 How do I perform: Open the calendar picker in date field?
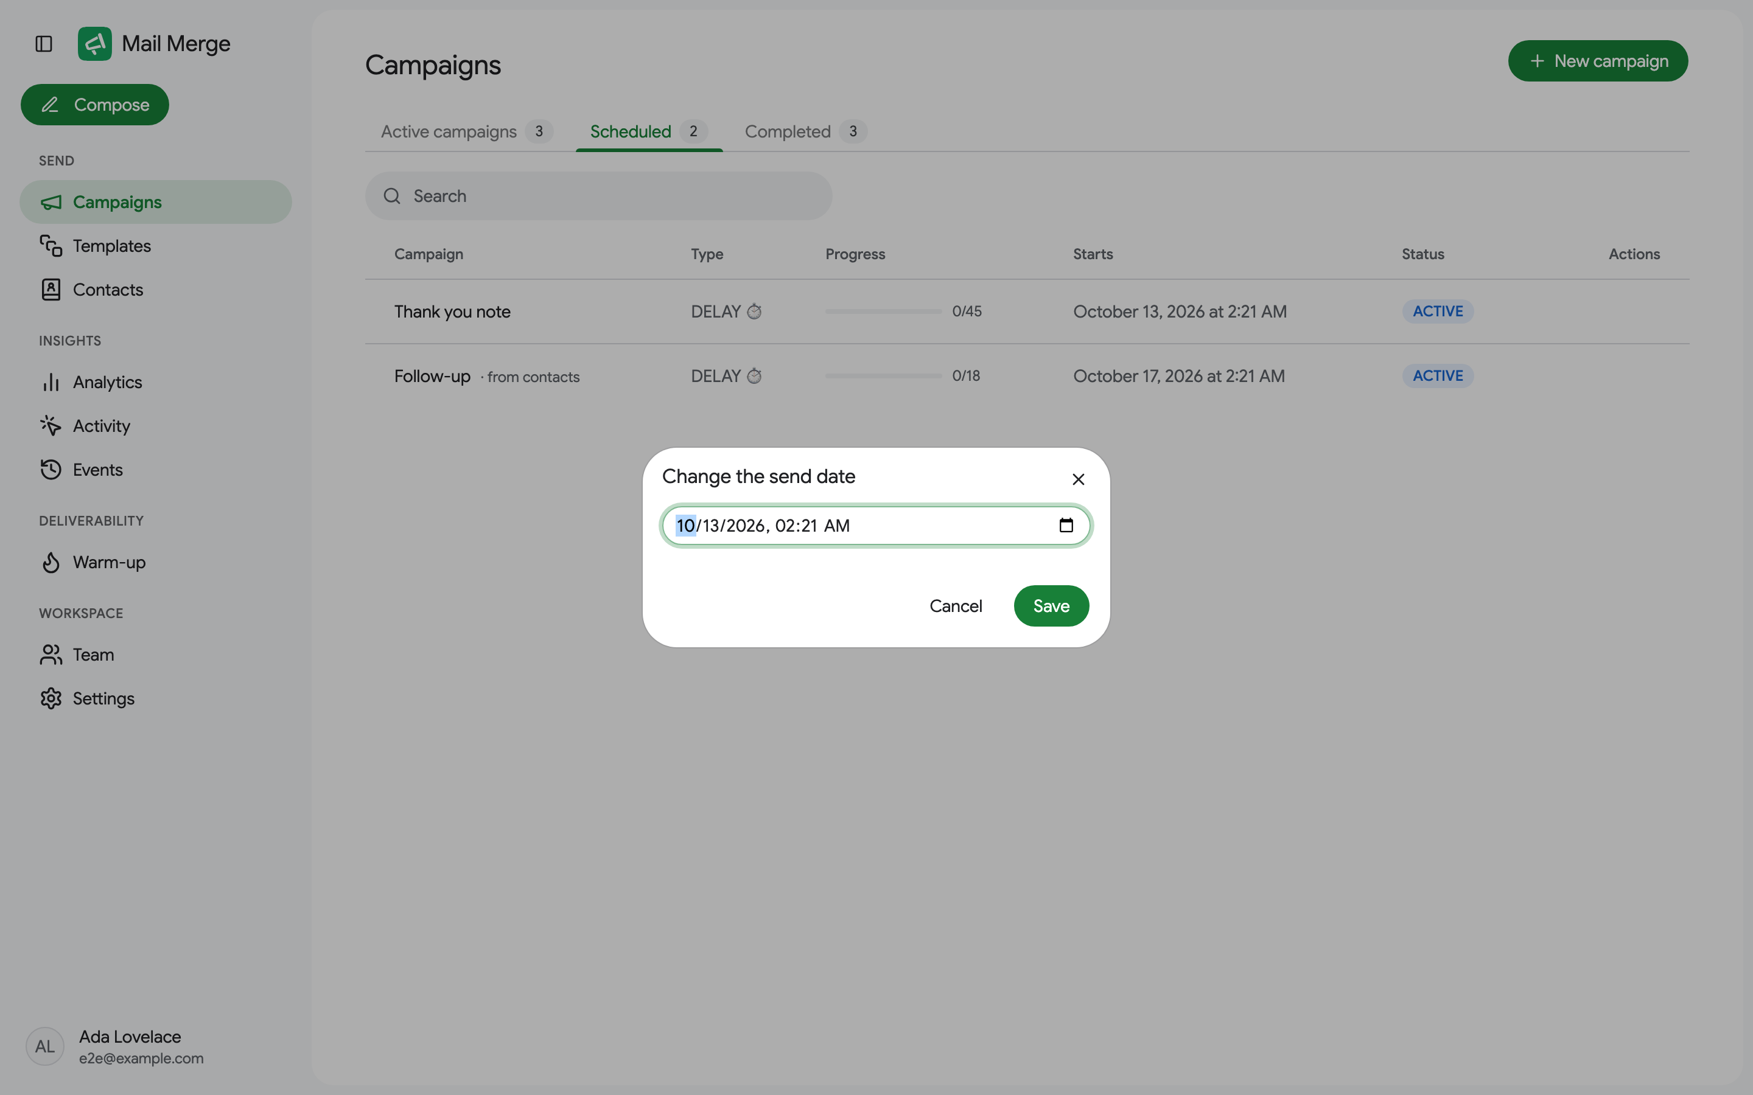click(x=1066, y=526)
